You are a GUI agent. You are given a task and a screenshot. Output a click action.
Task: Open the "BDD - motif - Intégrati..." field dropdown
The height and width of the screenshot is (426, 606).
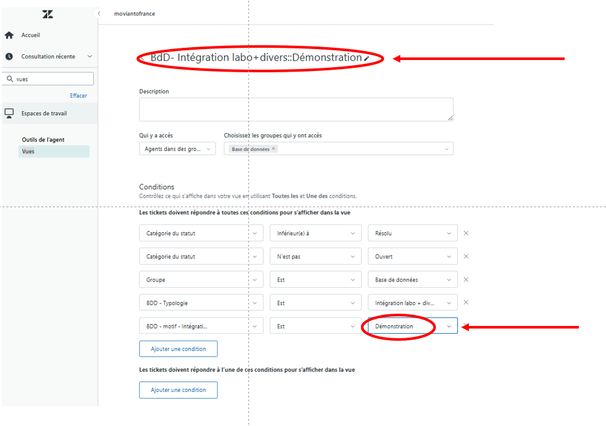pos(200,326)
